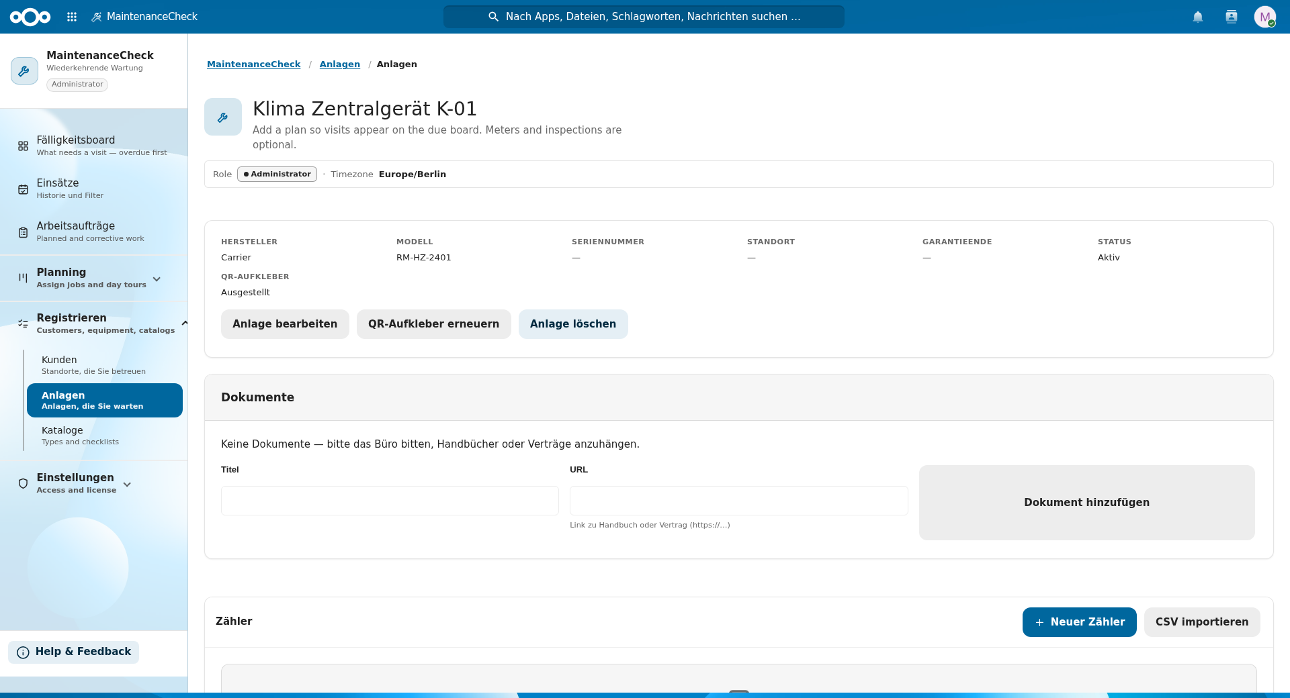Open the Nextcloud logo home

point(30,17)
